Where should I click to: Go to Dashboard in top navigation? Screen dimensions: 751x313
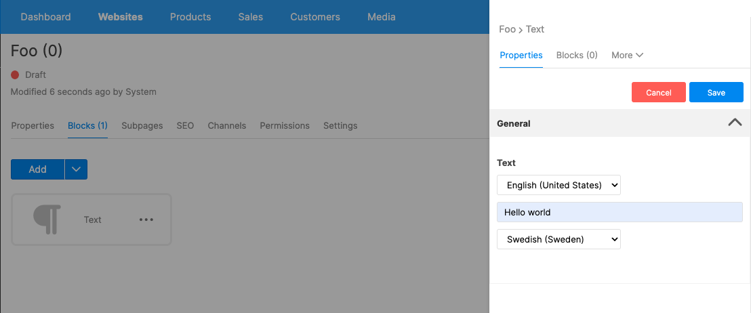tap(45, 17)
